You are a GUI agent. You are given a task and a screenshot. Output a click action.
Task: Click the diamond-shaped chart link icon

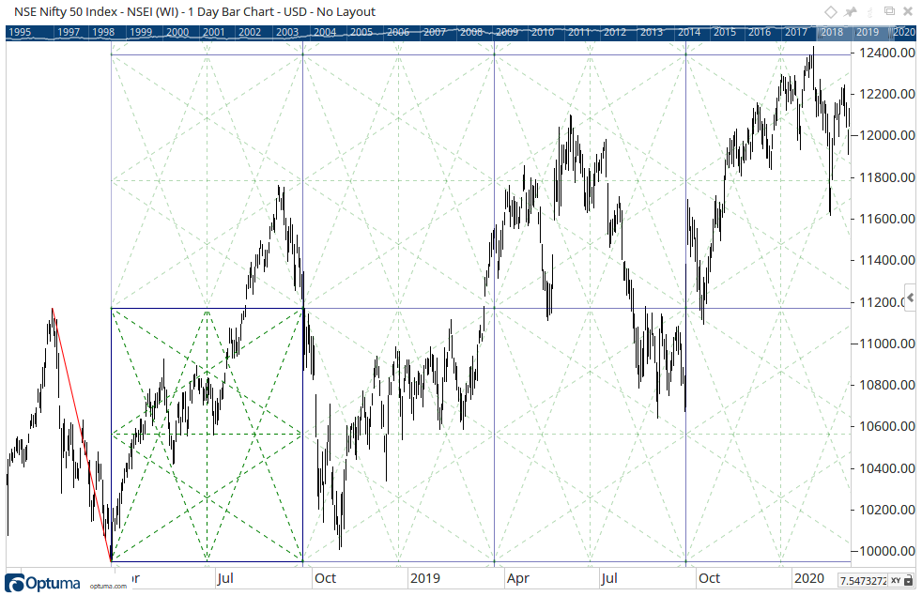point(830,11)
